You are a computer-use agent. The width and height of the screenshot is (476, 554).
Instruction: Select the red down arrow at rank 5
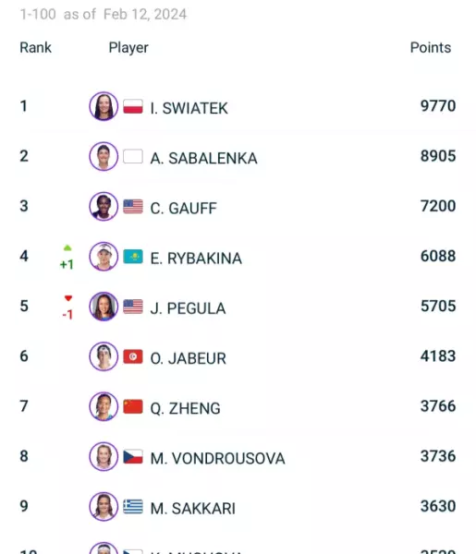pos(68,298)
